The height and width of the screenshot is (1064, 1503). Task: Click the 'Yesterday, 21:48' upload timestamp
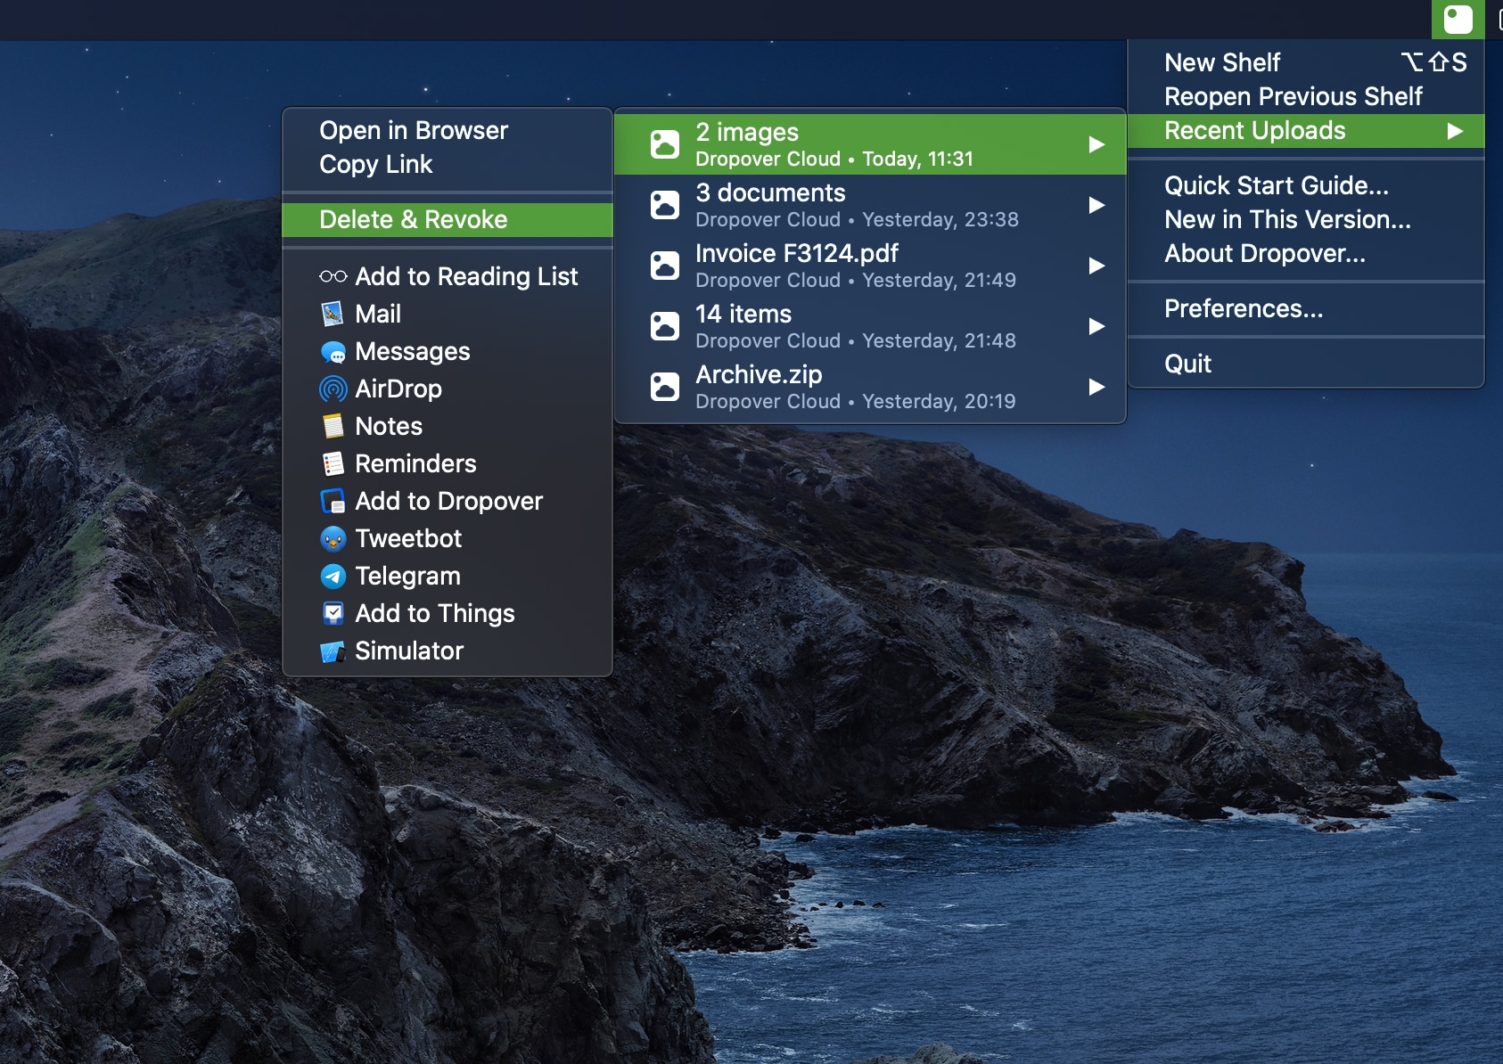(x=939, y=341)
